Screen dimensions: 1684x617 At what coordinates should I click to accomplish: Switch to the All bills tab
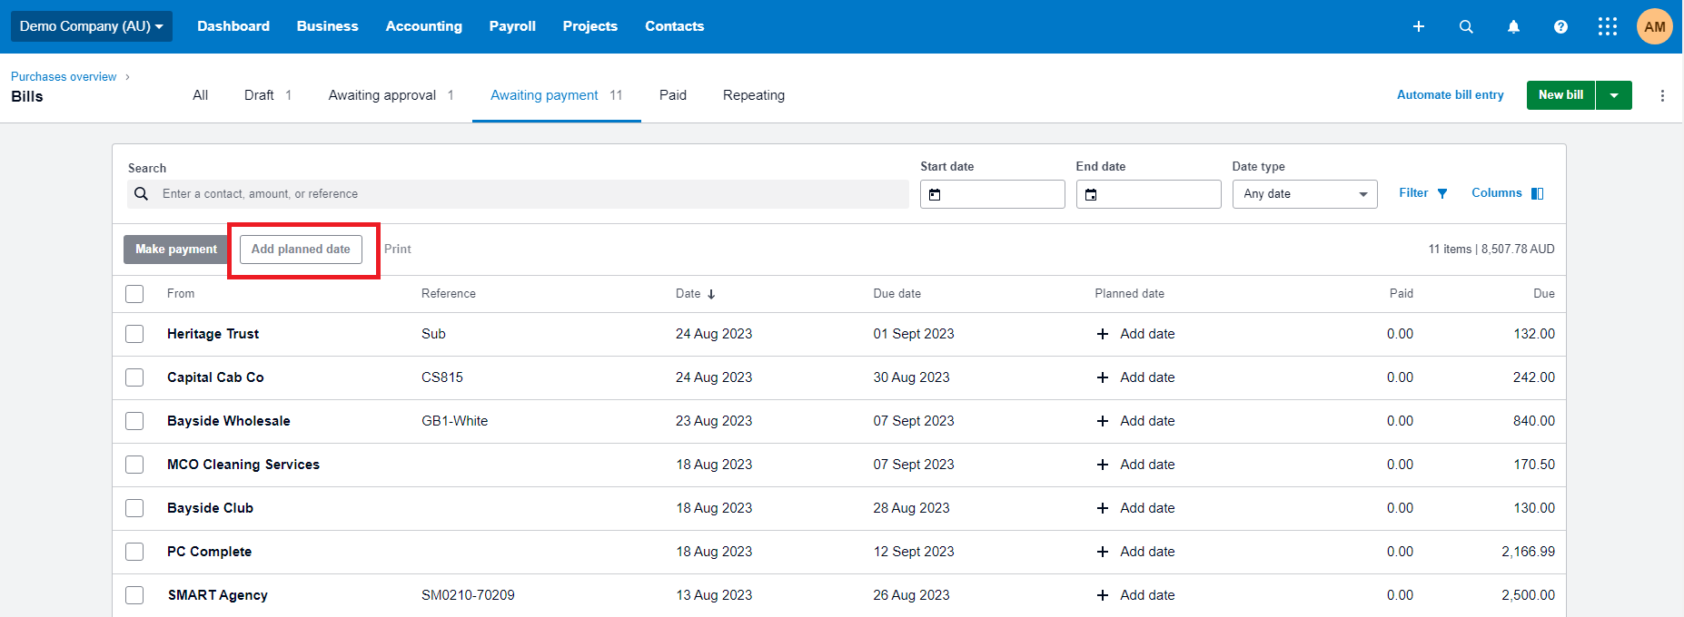(x=201, y=95)
